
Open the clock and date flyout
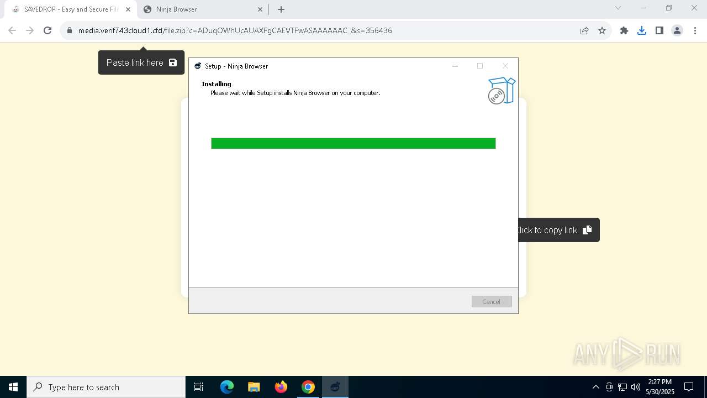click(x=660, y=387)
